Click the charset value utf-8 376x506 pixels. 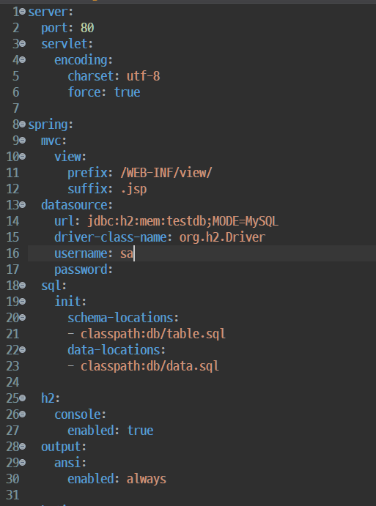click(143, 76)
